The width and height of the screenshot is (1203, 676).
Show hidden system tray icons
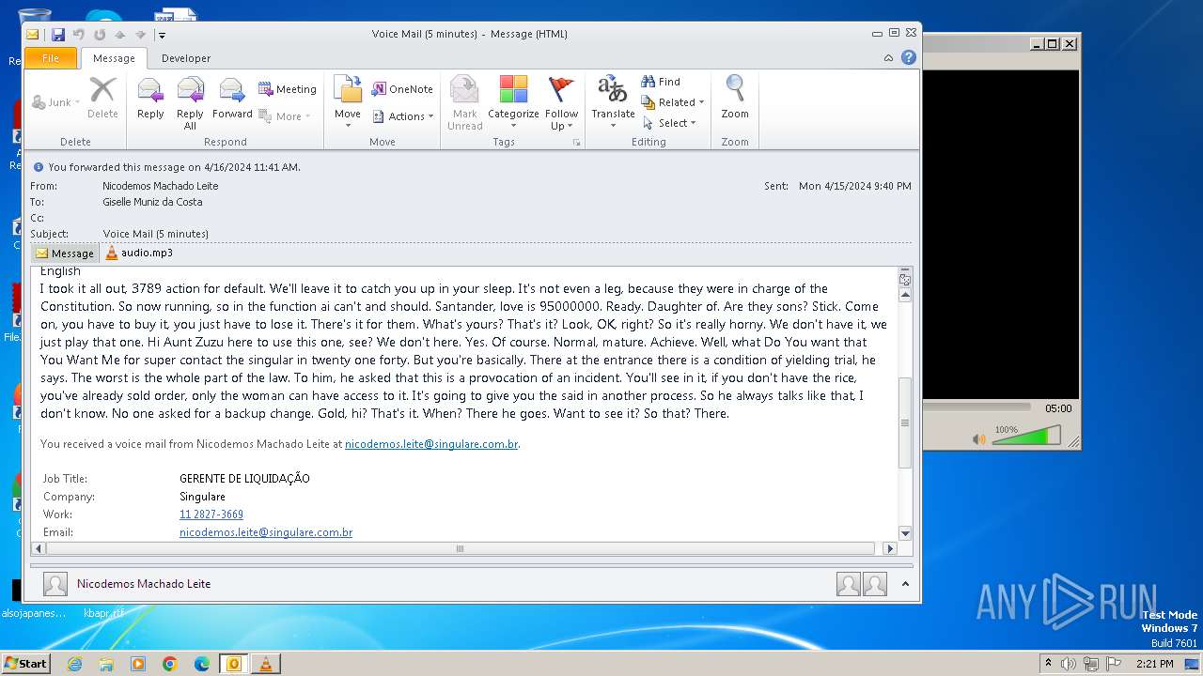1049,664
